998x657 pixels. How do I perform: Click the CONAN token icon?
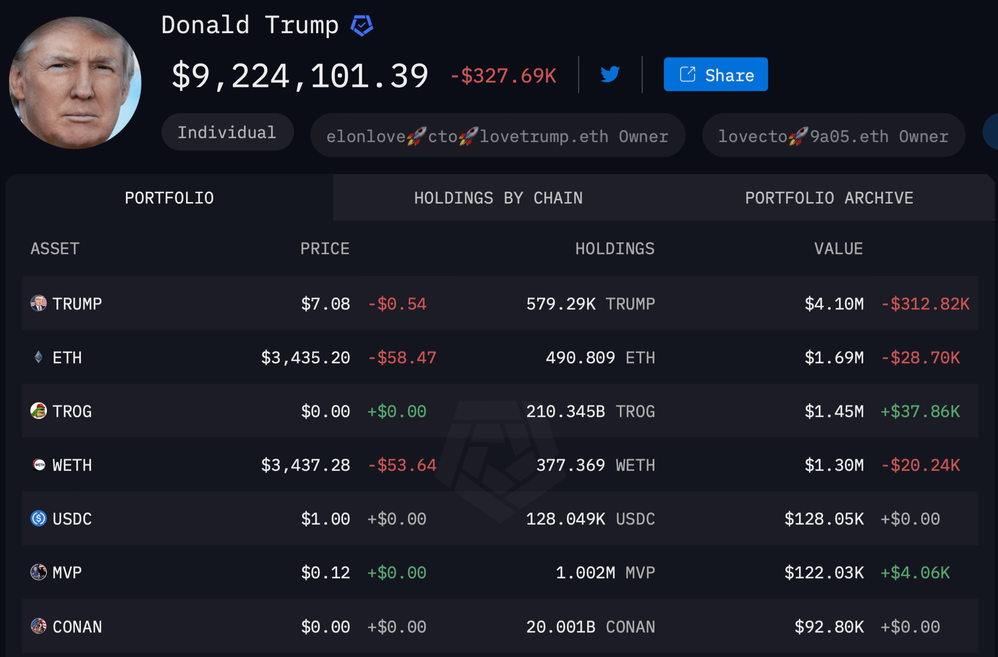(39, 626)
